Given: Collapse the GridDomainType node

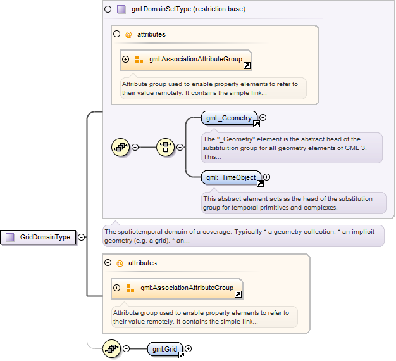Looking at the screenshot, I should pos(82,237).
